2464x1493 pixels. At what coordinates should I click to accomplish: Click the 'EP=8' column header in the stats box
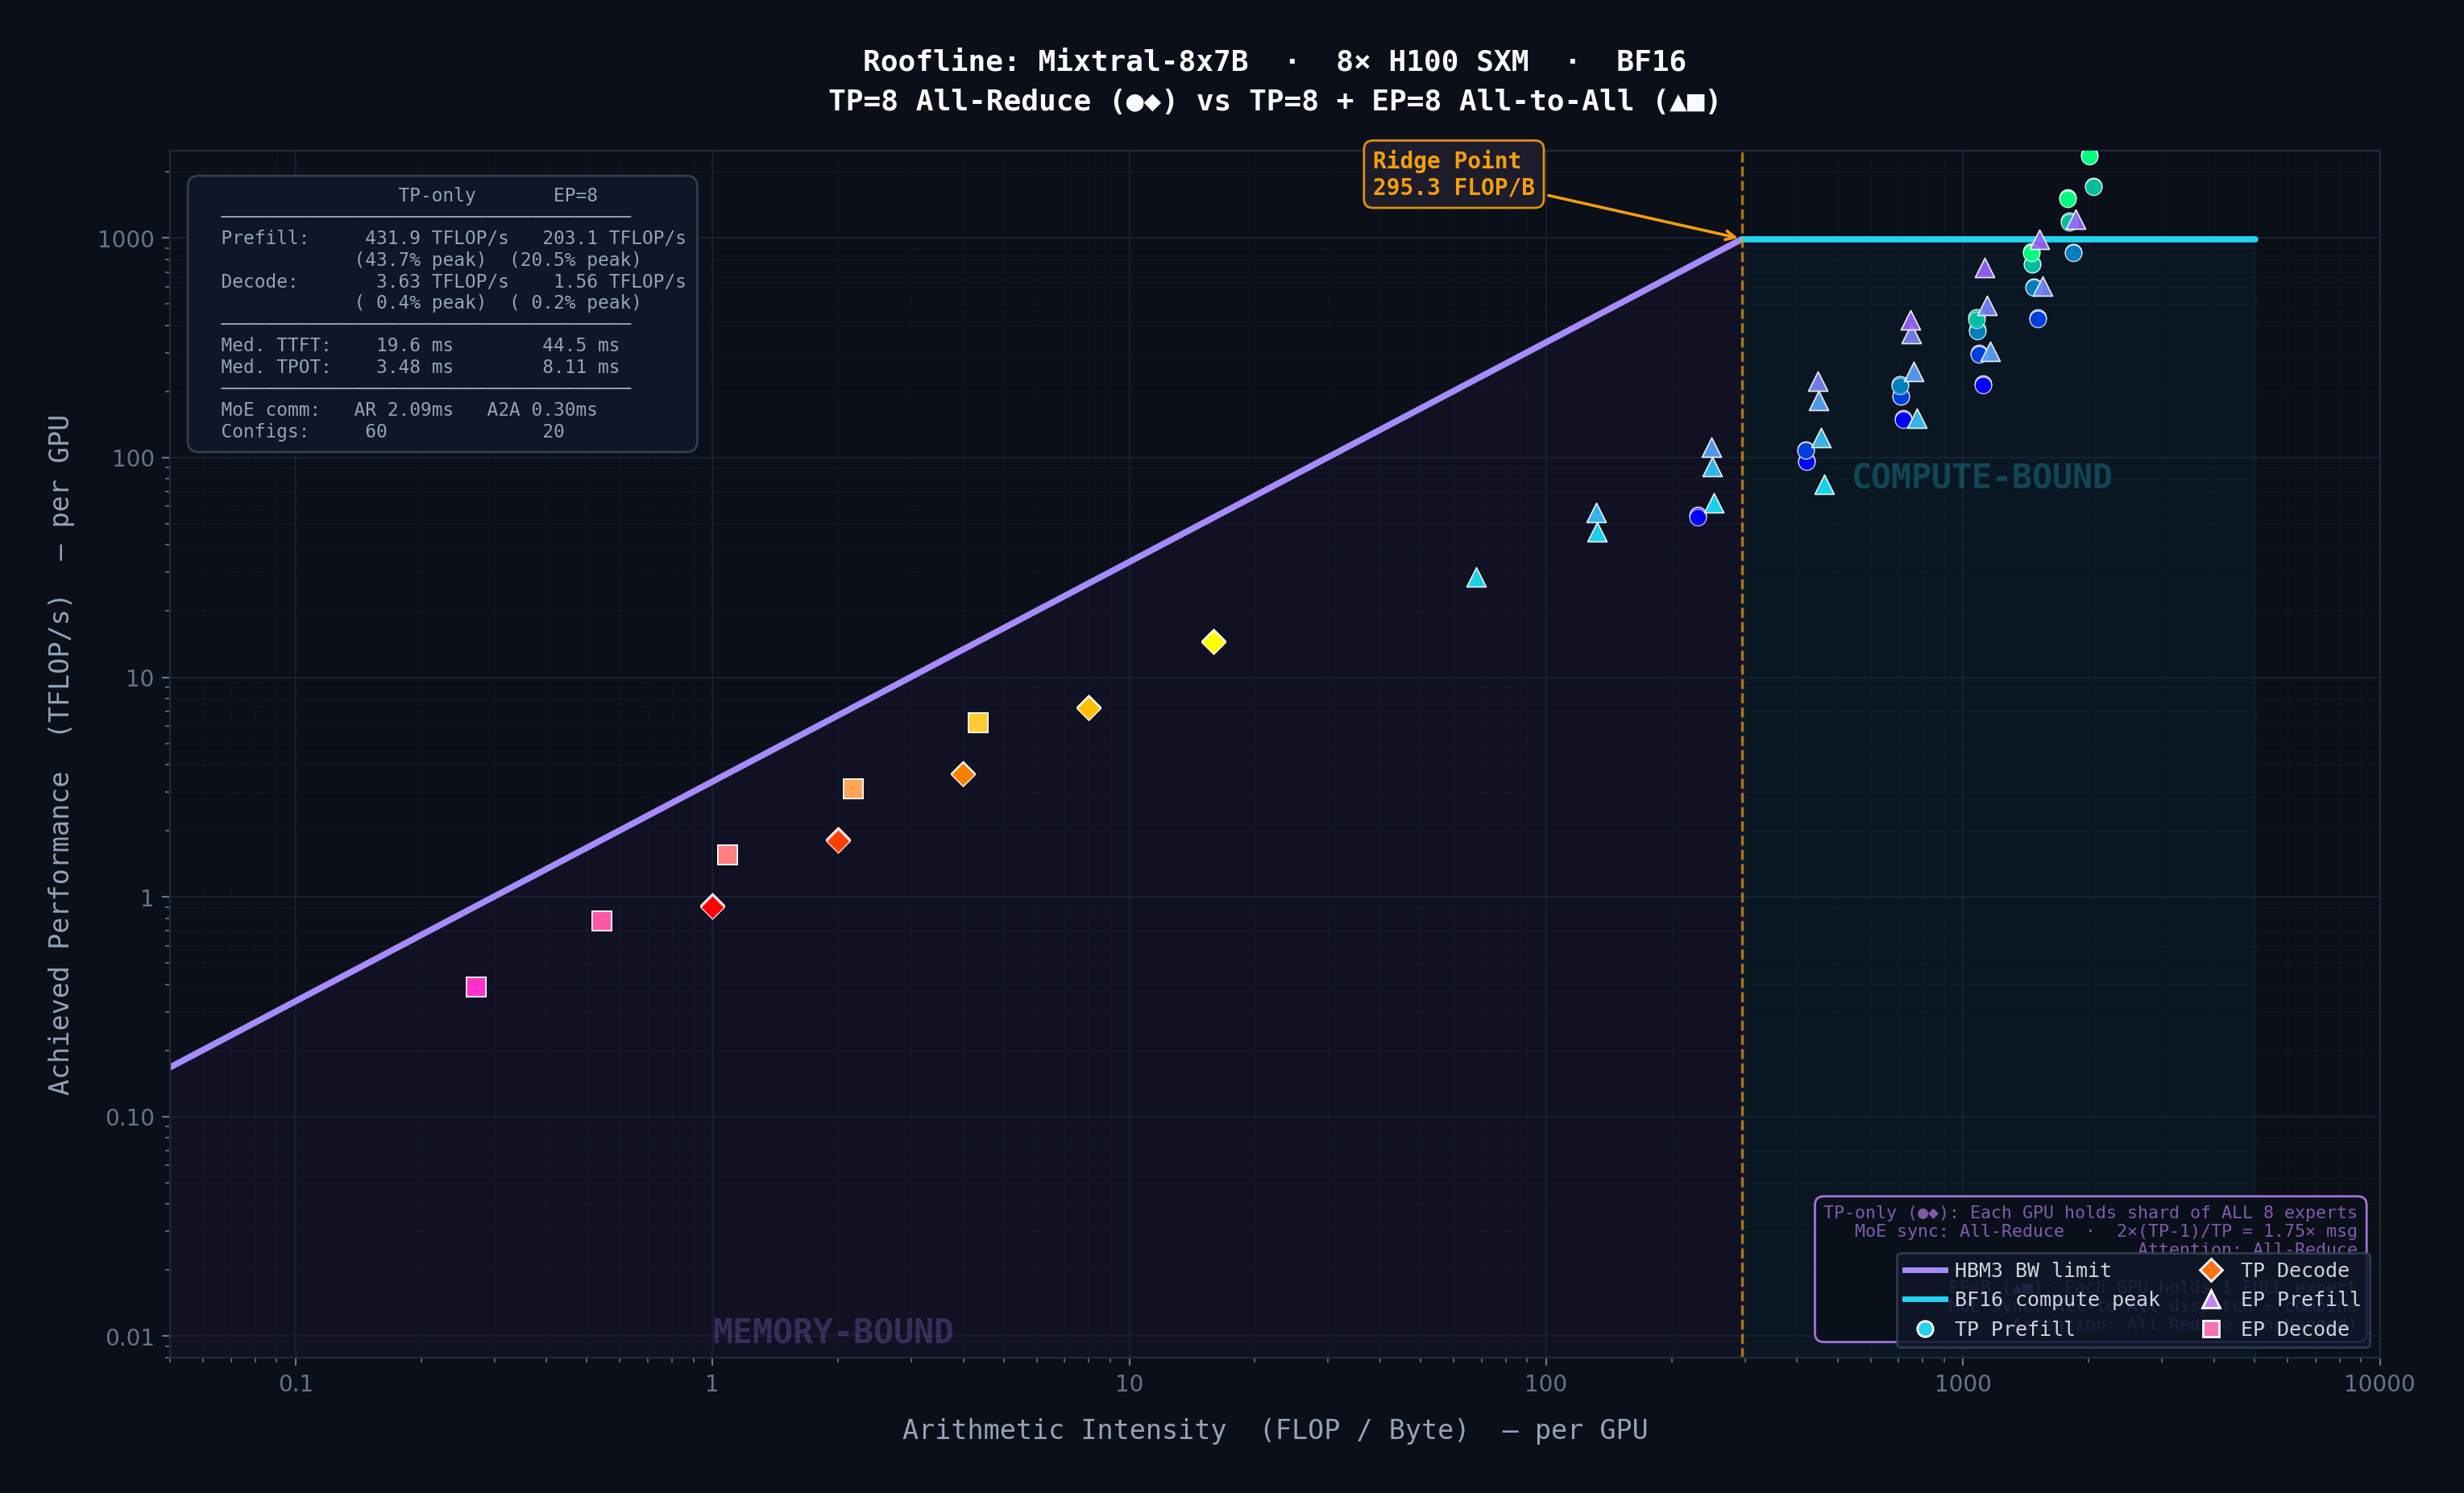(x=576, y=195)
